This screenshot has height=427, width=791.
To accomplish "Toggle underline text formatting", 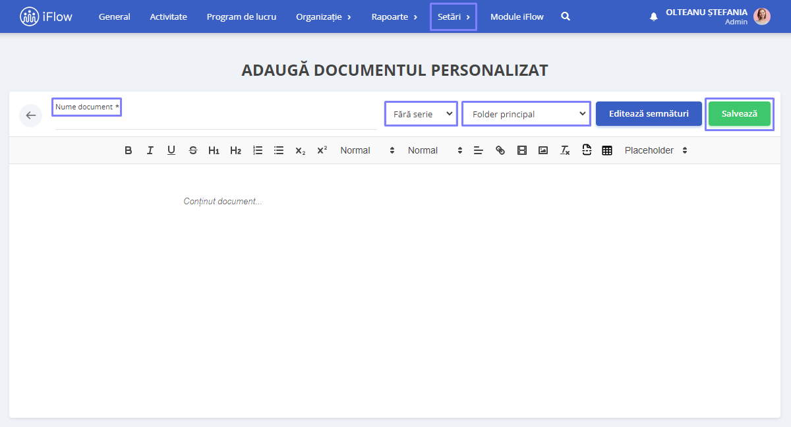I will 171,150.
